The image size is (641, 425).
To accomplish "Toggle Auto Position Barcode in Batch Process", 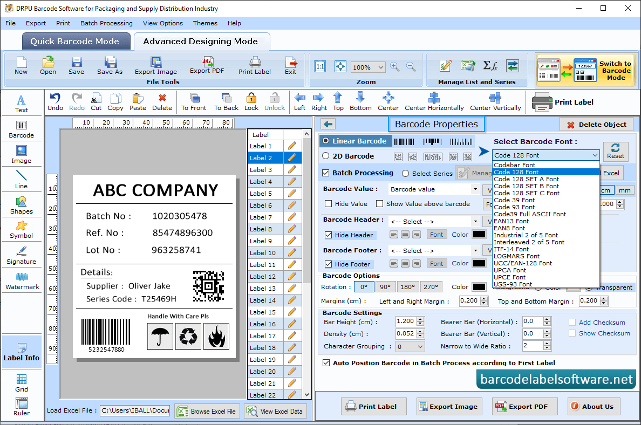I will coord(326,362).
